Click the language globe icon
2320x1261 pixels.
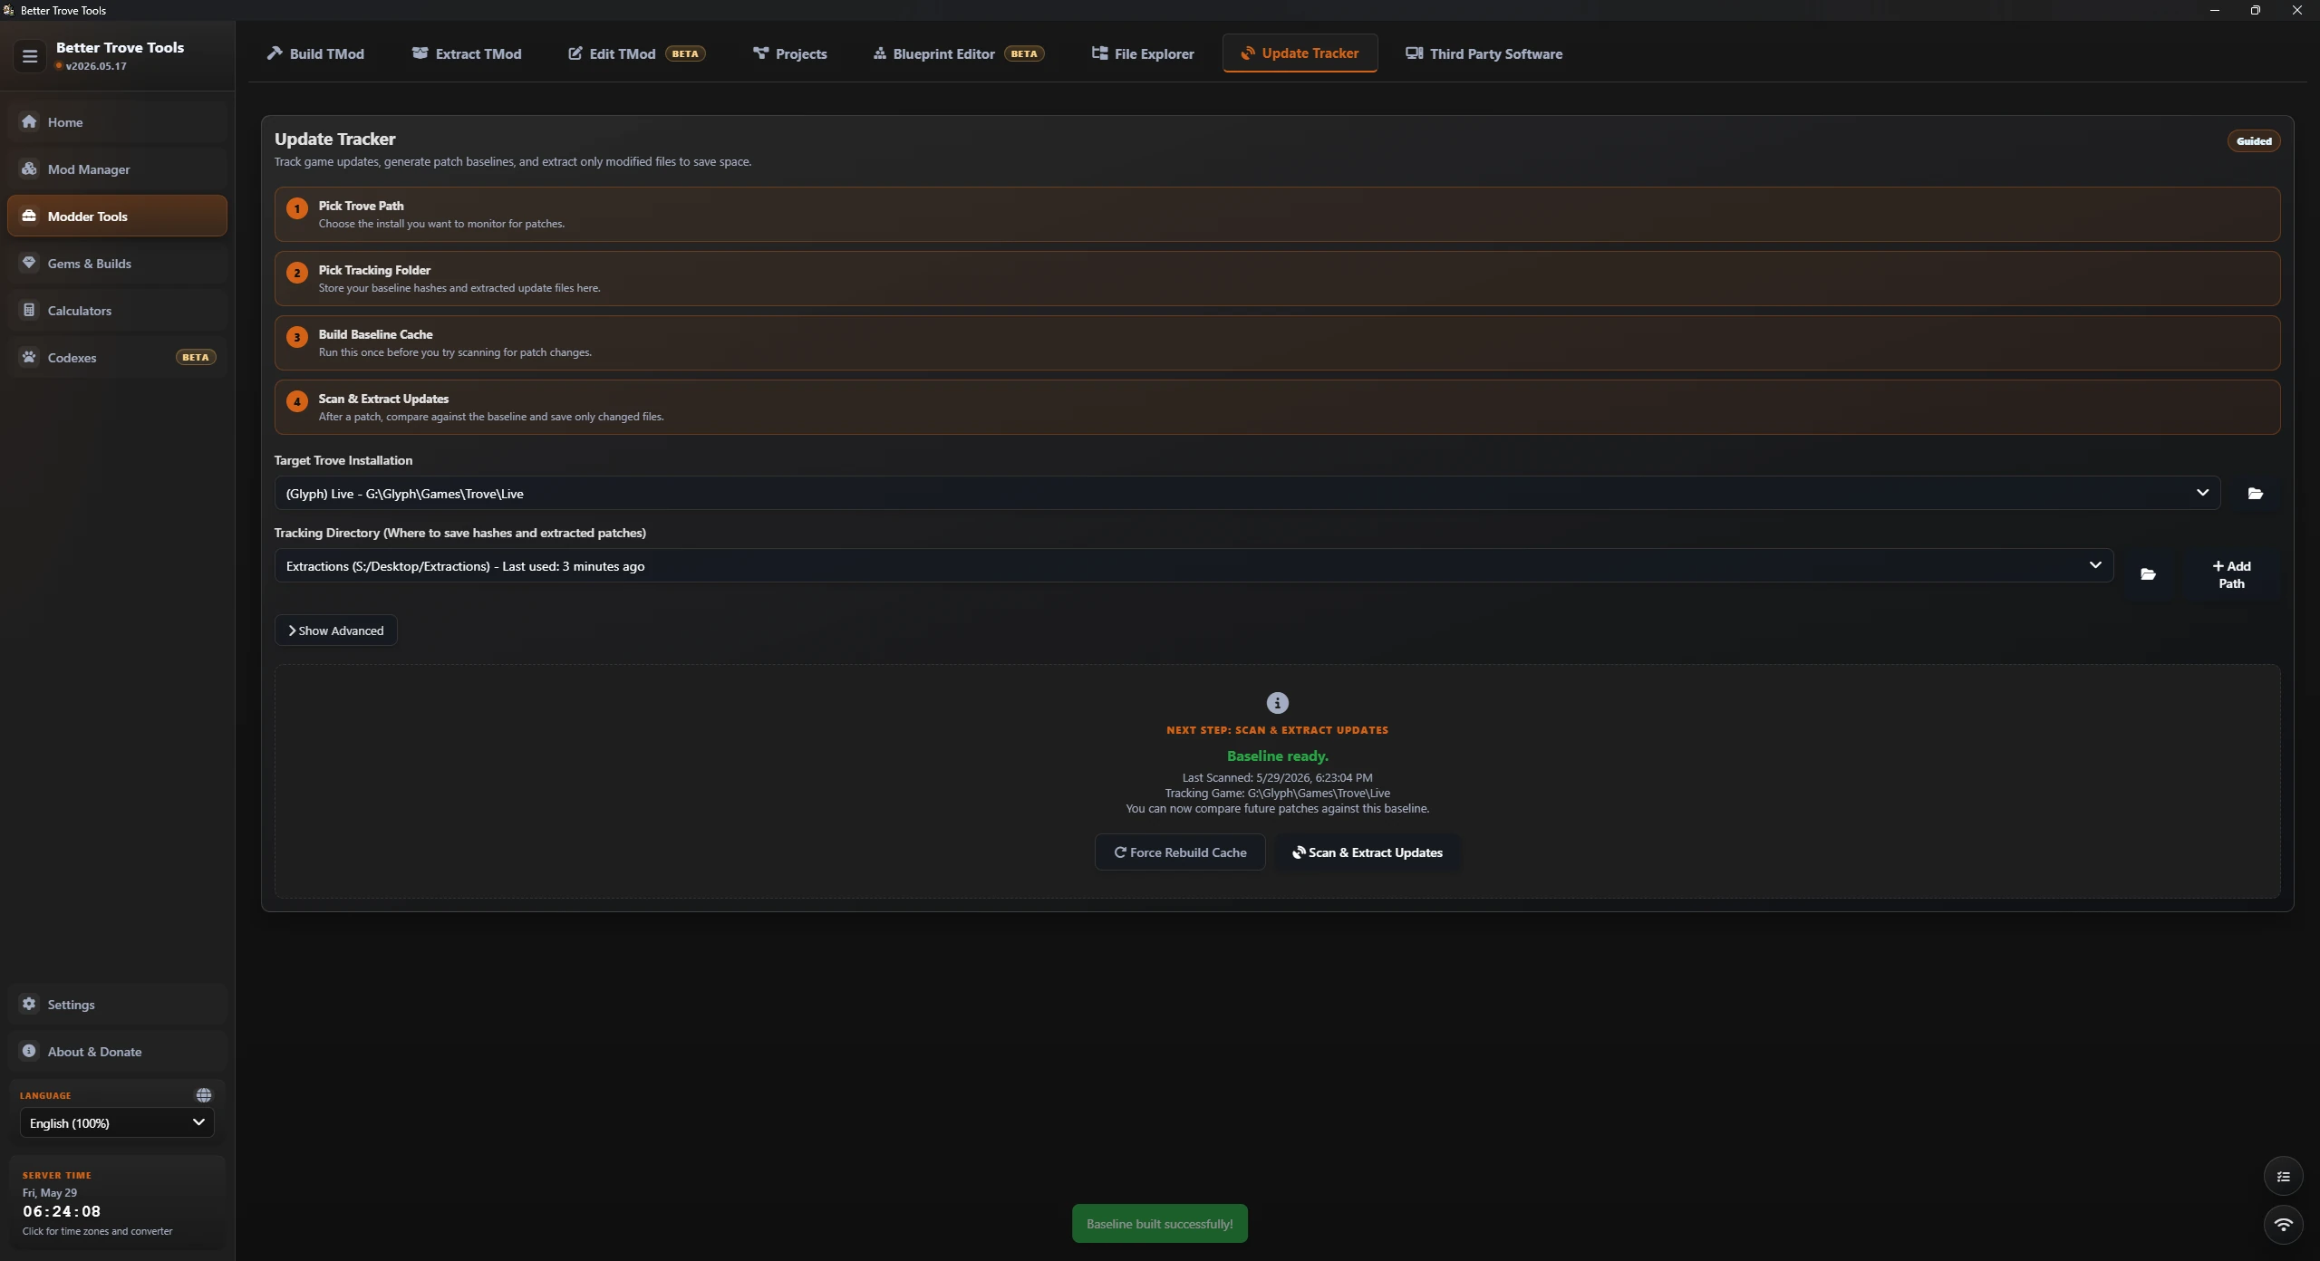pyautogui.click(x=204, y=1095)
